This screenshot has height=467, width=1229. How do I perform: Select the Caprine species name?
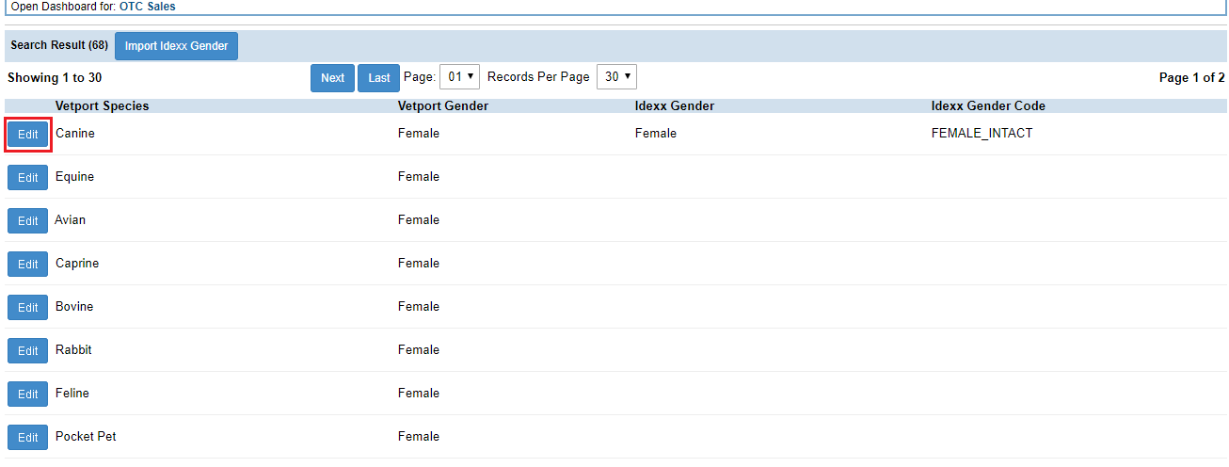tap(77, 264)
